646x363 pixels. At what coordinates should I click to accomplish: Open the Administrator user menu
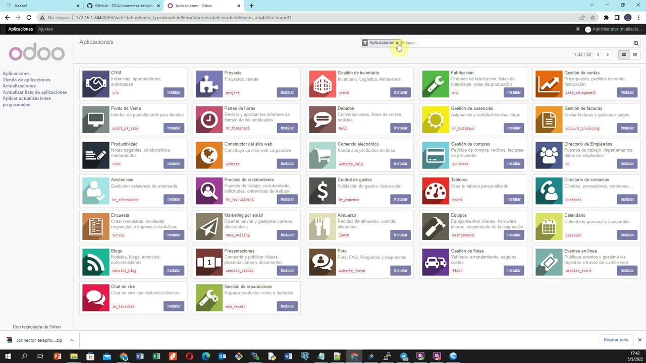tap(614, 29)
